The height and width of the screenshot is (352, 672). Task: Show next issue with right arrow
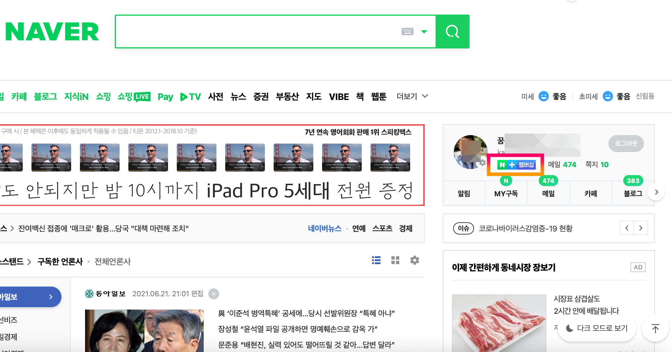(x=641, y=228)
